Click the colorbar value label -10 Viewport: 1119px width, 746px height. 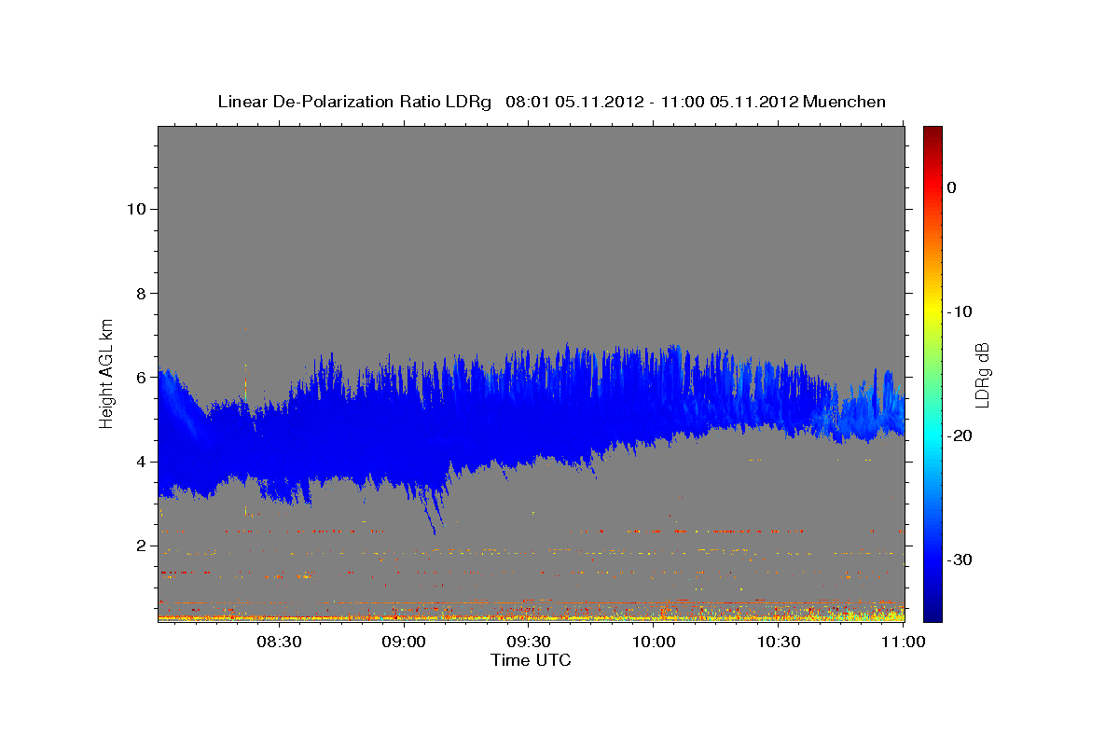960,311
